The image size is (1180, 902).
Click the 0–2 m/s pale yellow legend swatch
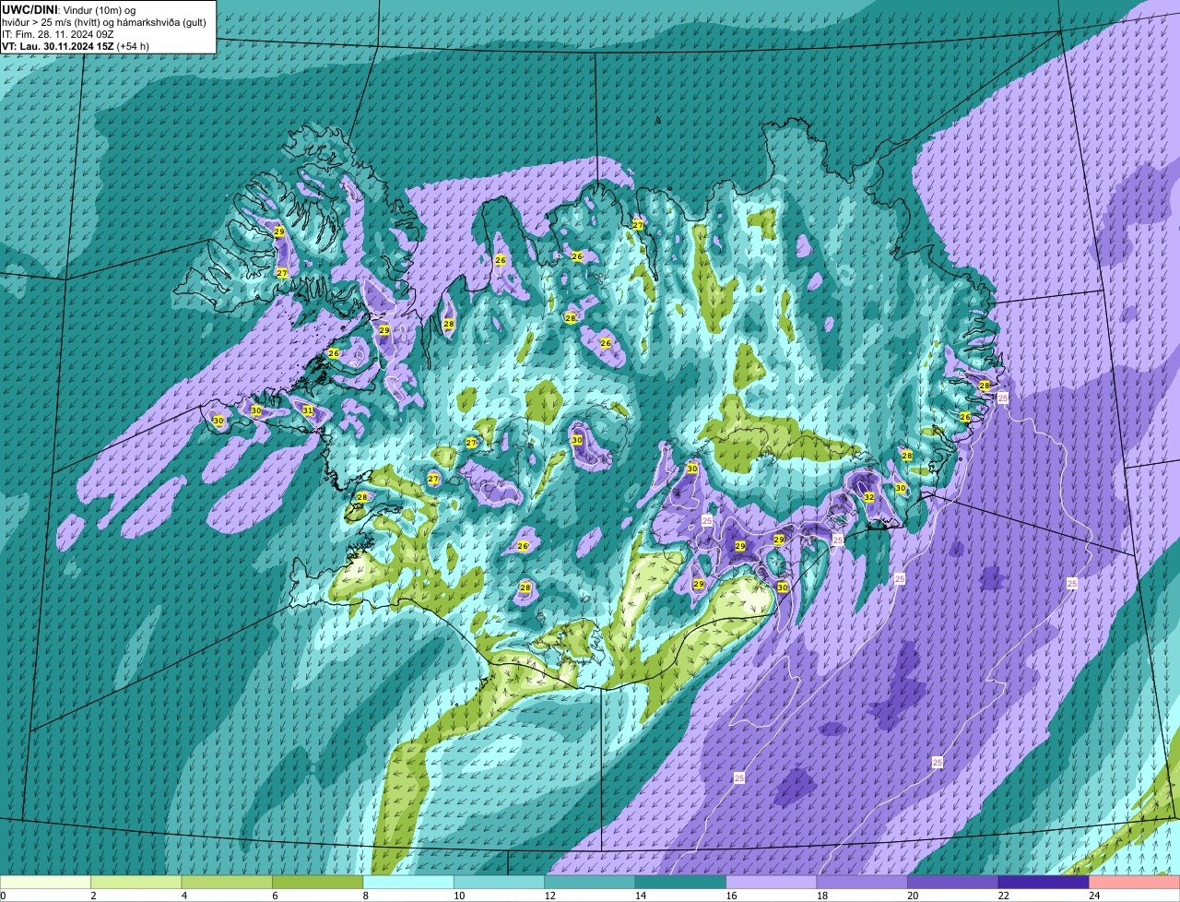46,882
